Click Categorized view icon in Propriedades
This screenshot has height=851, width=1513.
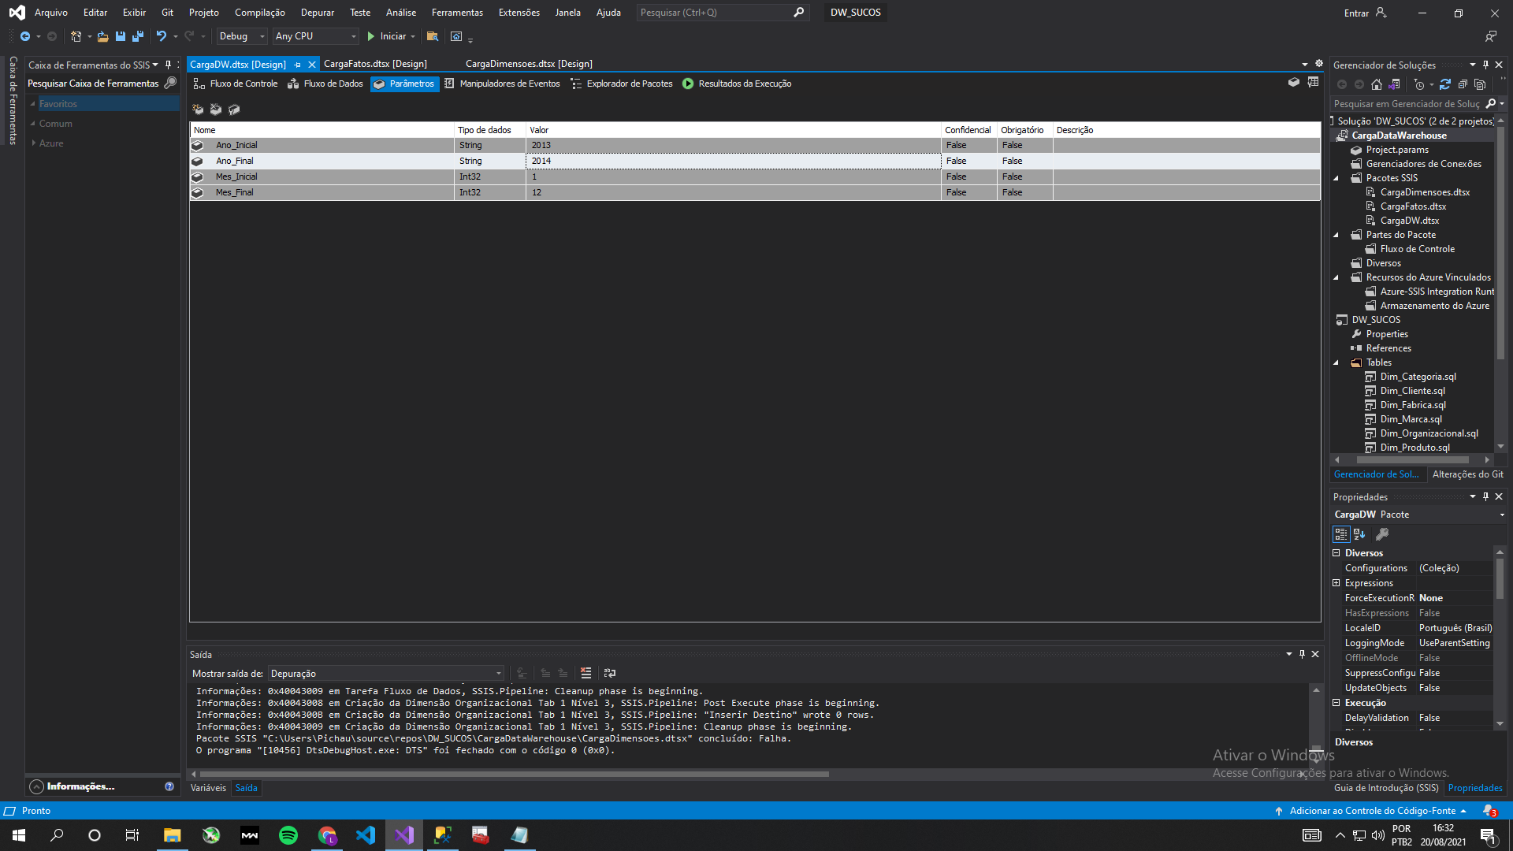click(x=1341, y=534)
